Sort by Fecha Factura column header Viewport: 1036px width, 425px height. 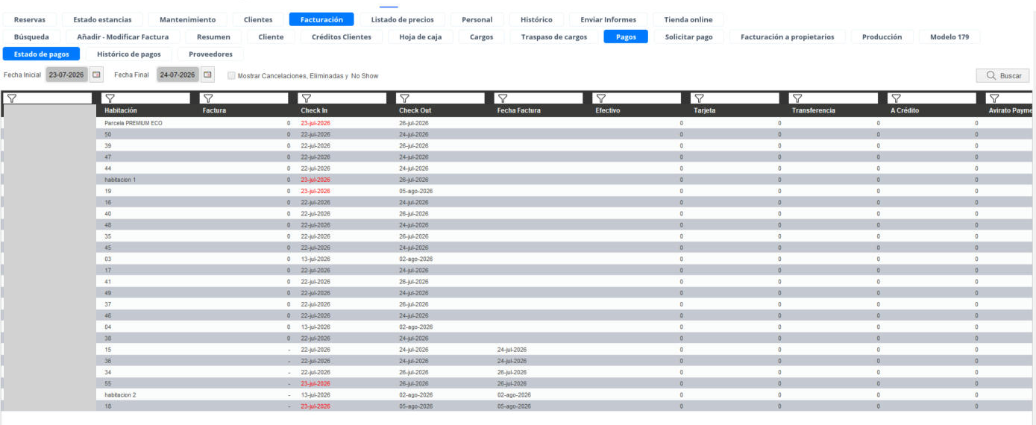coord(519,110)
